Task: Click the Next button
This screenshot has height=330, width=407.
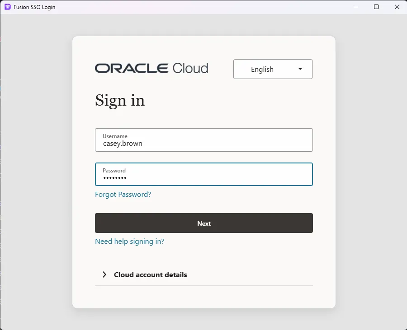Action: click(x=204, y=223)
